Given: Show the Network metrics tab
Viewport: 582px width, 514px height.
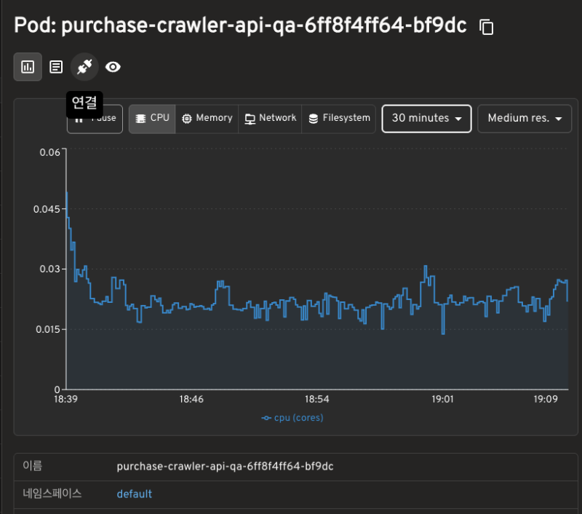Looking at the screenshot, I should click(270, 119).
